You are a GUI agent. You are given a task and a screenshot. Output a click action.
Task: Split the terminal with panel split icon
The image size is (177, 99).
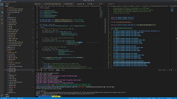[170, 70]
